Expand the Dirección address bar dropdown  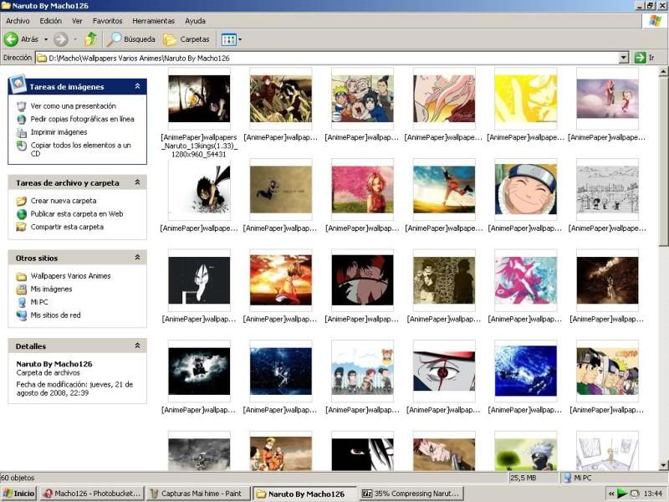tap(624, 58)
